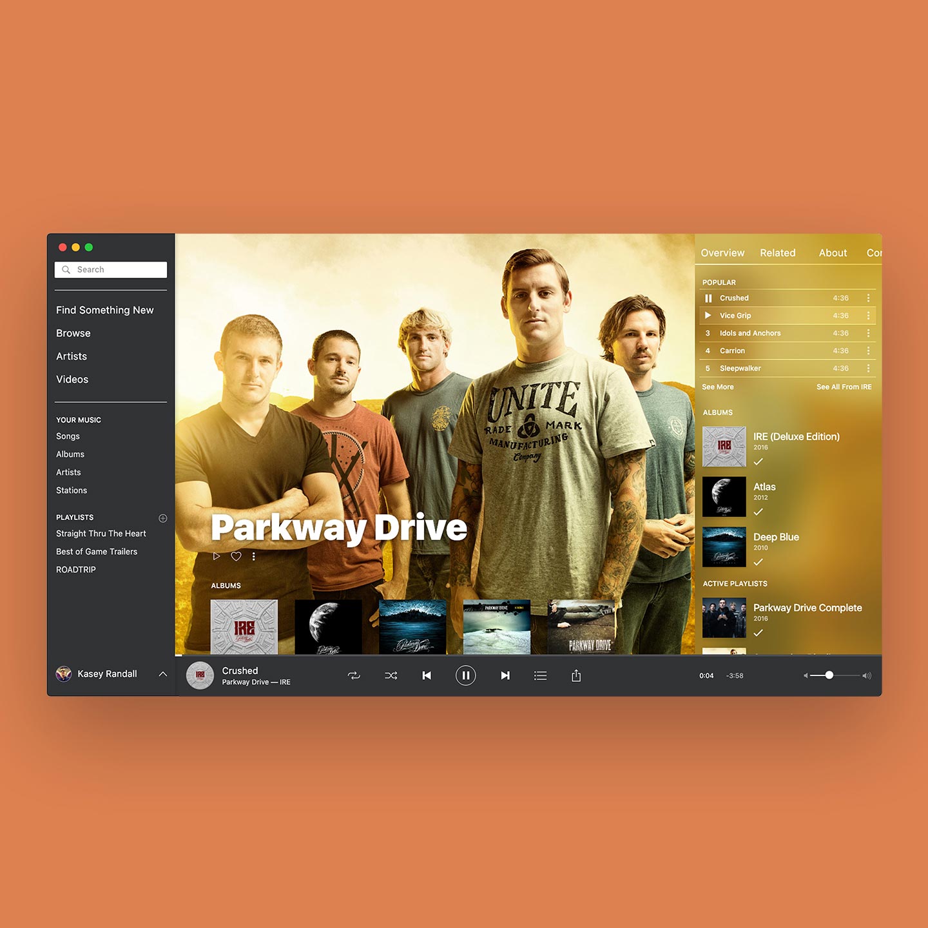
Task: Open Atlas album thumbnail in right panel
Action: tap(724, 497)
